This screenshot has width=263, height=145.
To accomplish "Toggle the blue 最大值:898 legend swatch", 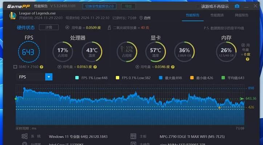I will pos(161,78).
